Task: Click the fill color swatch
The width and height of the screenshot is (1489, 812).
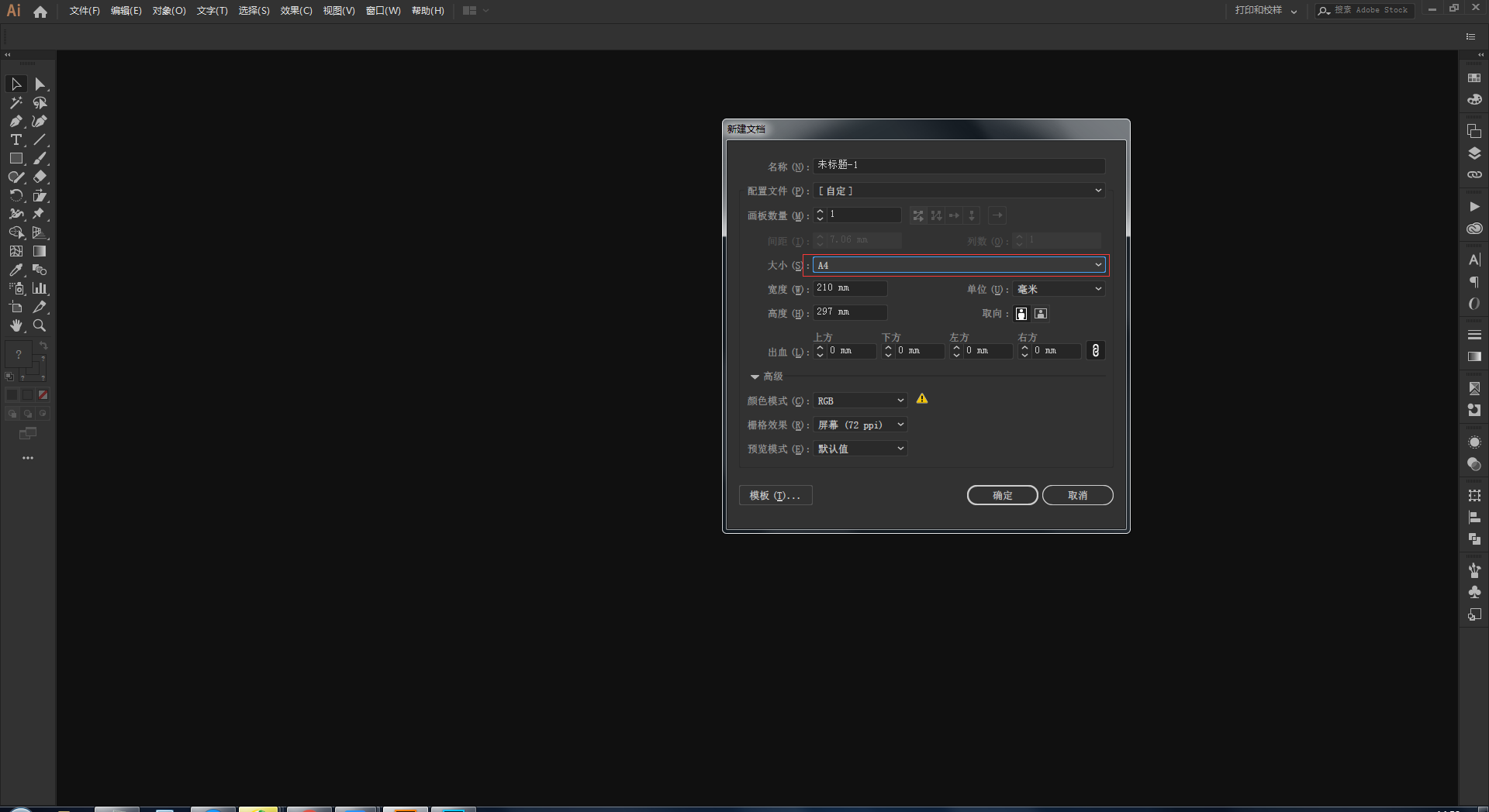Action: coord(19,354)
